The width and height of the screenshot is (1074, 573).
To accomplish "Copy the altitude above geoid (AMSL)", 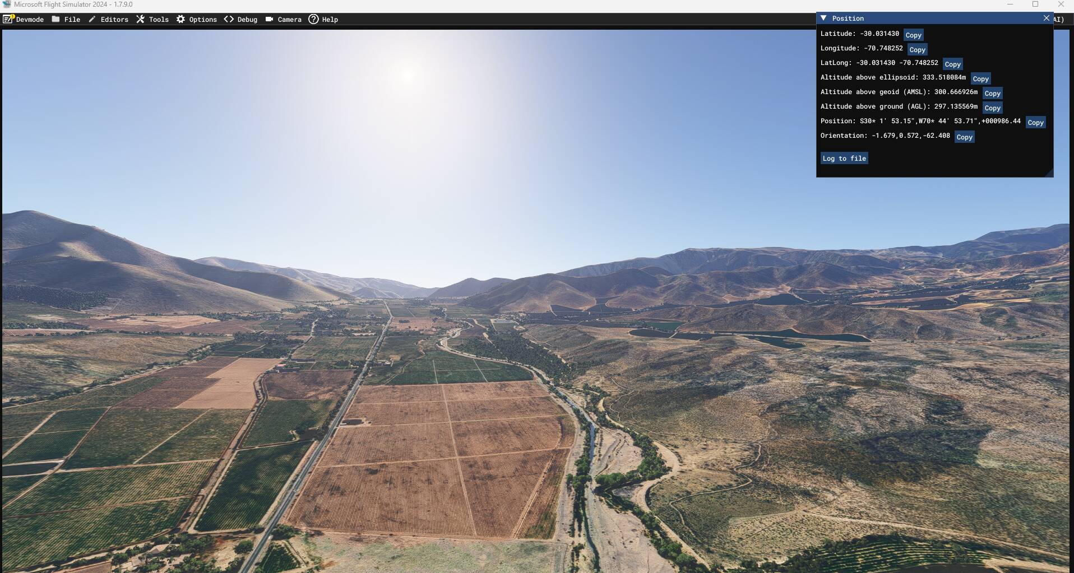I will coord(992,93).
